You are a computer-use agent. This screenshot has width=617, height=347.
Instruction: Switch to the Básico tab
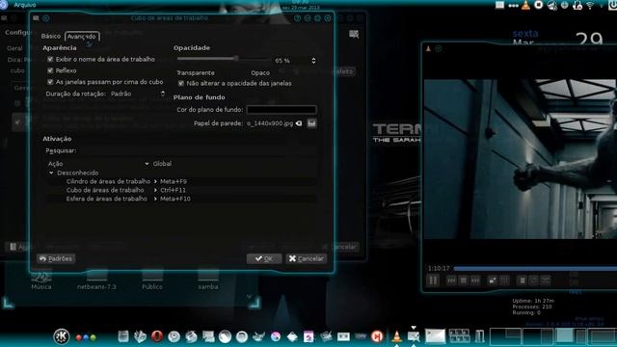(x=51, y=37)
